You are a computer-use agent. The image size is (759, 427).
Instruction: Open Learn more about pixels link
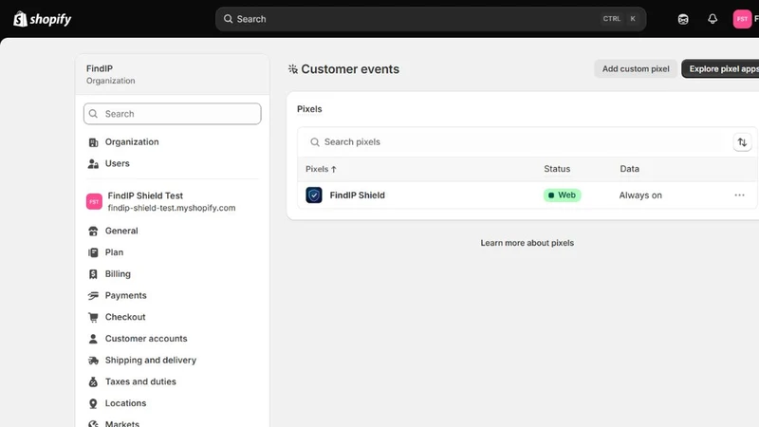coord(528,243)
